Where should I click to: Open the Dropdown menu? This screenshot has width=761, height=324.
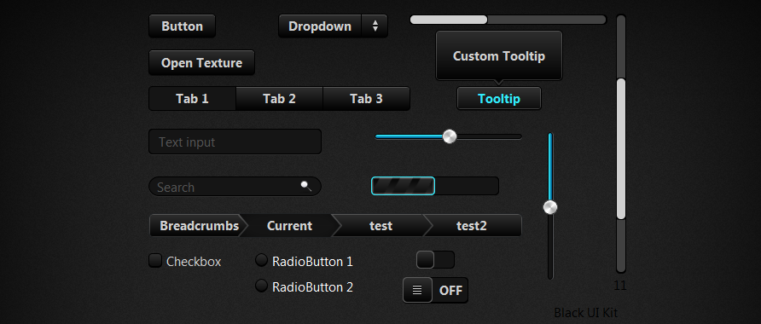pyautogui.click(x=333, y=26)
